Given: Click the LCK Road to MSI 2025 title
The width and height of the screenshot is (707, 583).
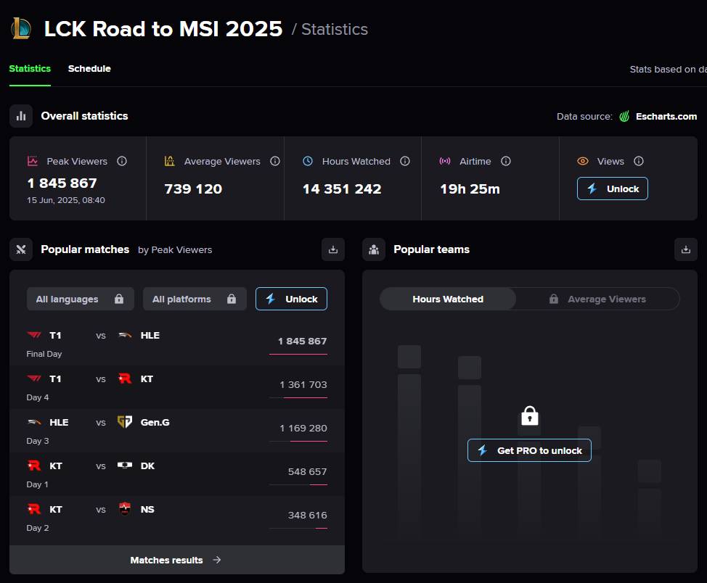Looking at the screenshot, I should (163, 29).
